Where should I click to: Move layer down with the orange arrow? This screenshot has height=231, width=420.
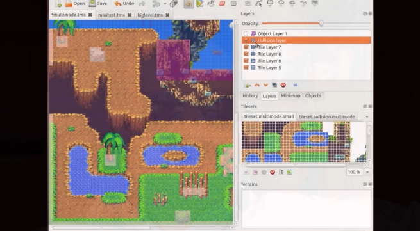click(x=265, y=85)
